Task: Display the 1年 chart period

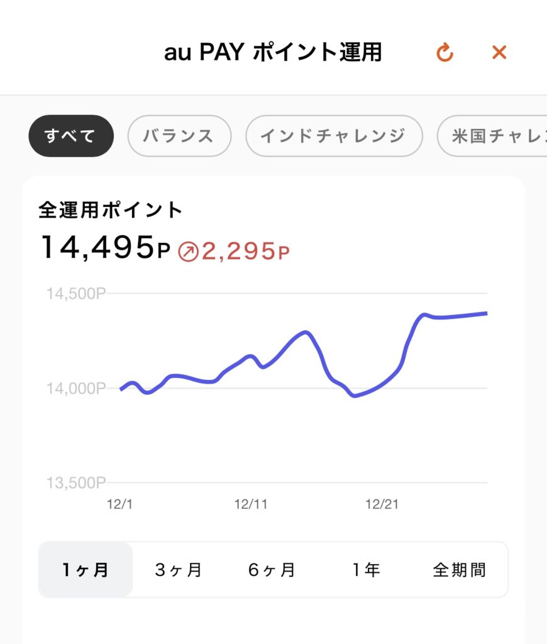Action: pos(365,570)
